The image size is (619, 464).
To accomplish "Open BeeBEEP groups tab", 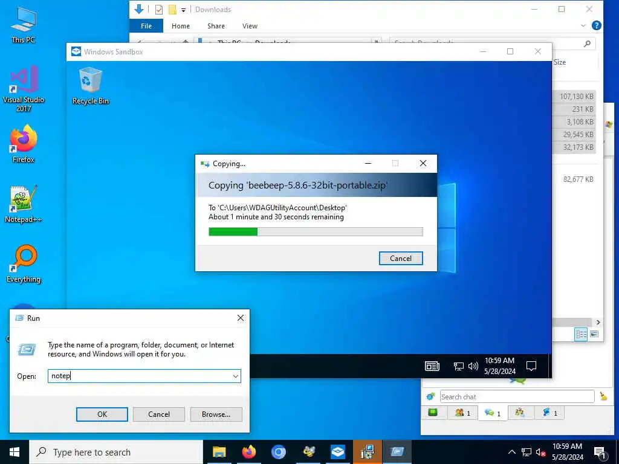I will pyautogui.click(x=519, y=413).
